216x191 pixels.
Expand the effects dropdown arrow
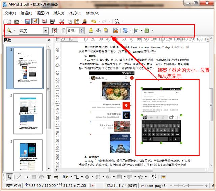[x=131, y=30]
